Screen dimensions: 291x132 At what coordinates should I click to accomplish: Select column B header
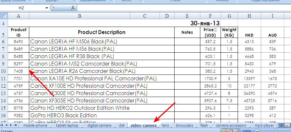79,16
